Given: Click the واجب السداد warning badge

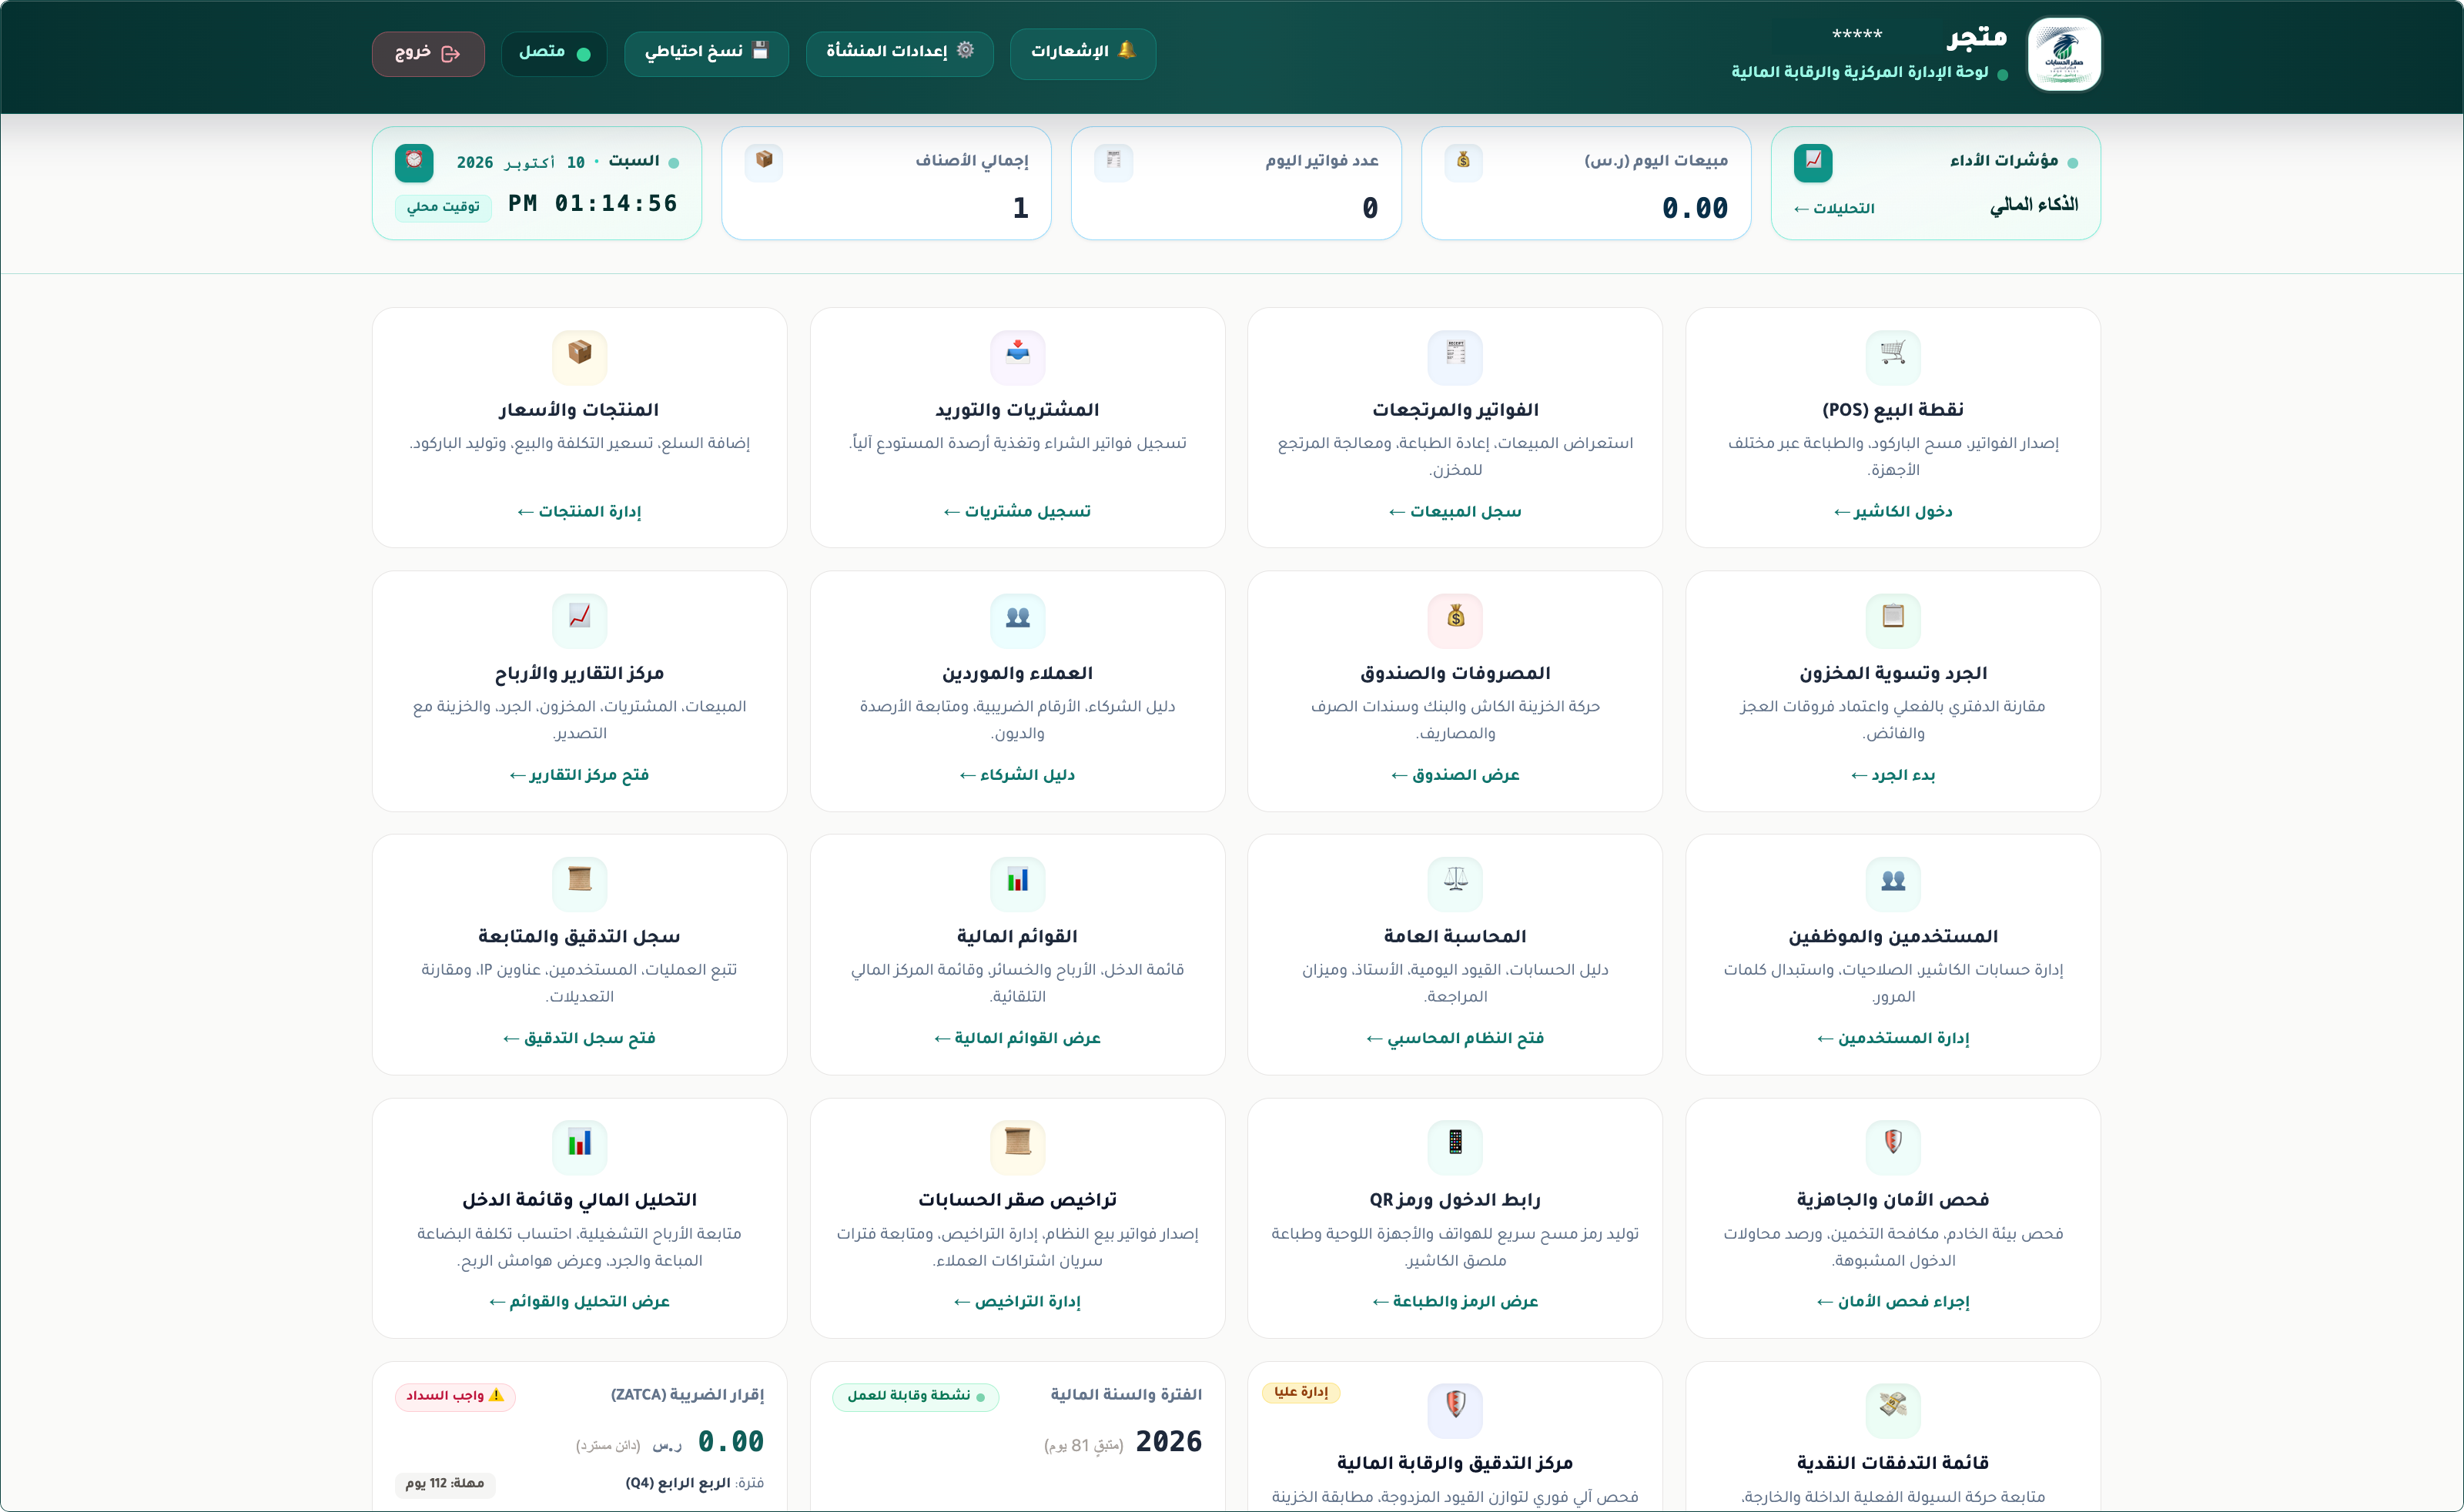Looking at the screenshot, I should (455, 1396).
